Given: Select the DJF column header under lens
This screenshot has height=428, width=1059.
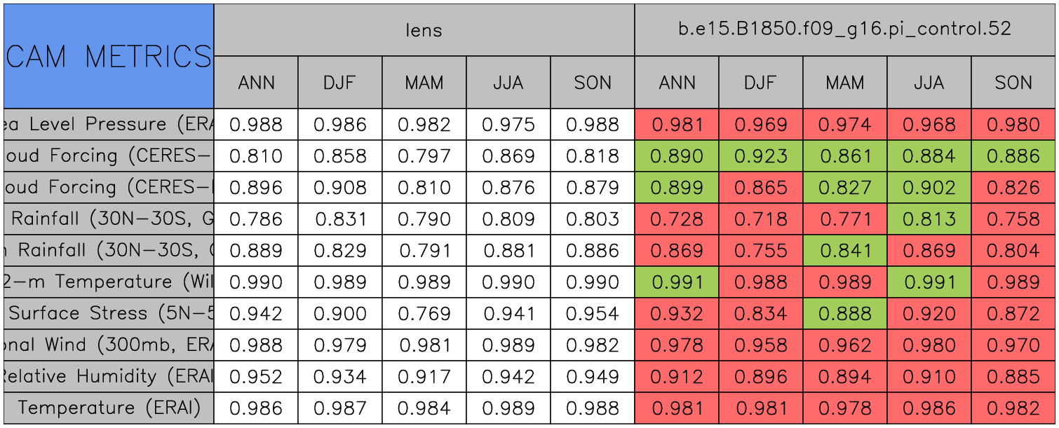Looking at the screenshot, I should (x=340, y=83).
